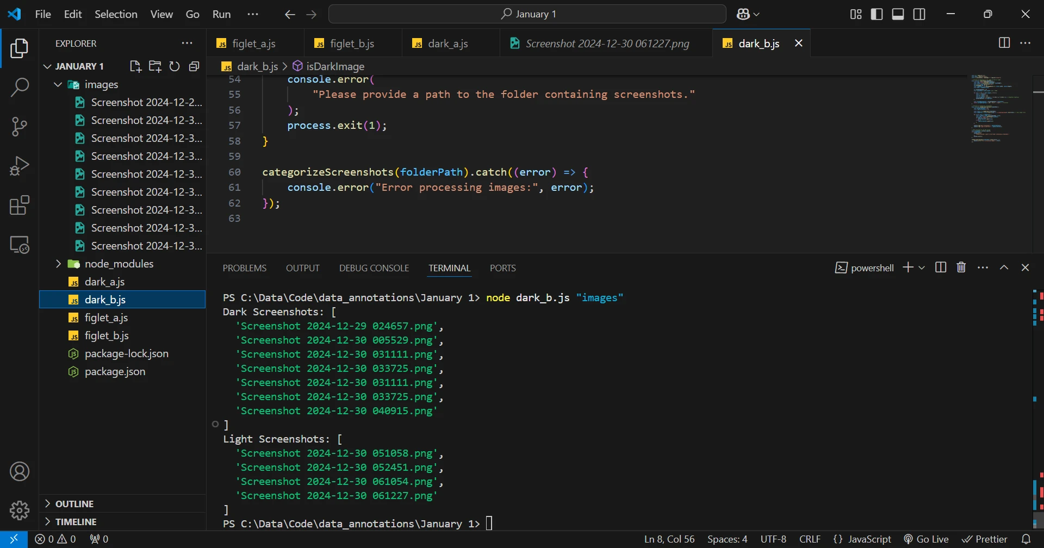The image size is (1044, 548).
Task: Click remote window indicator in status bar
Action: tap(14, 539)
